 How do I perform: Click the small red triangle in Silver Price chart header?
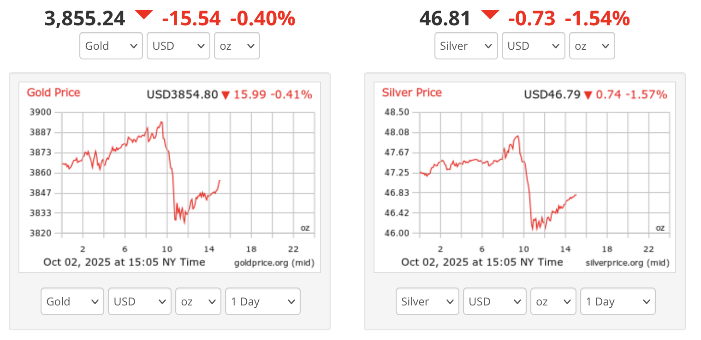point(588,95)
